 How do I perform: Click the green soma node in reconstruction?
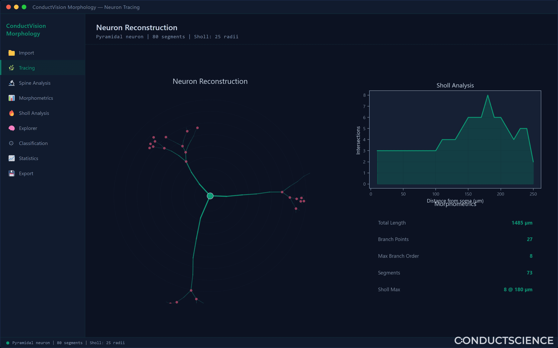[x=210, y=196]
